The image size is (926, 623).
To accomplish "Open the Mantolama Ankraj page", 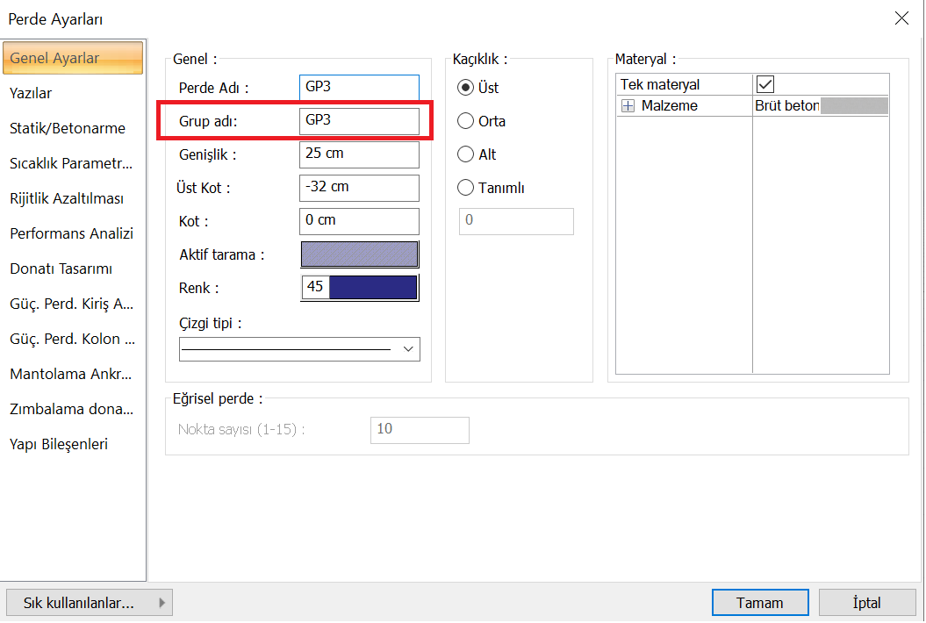I will [71, 375].
